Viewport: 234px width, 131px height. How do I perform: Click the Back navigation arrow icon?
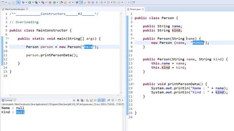119,3
